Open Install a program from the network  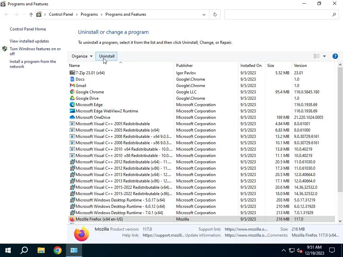[x=33, y=64]
